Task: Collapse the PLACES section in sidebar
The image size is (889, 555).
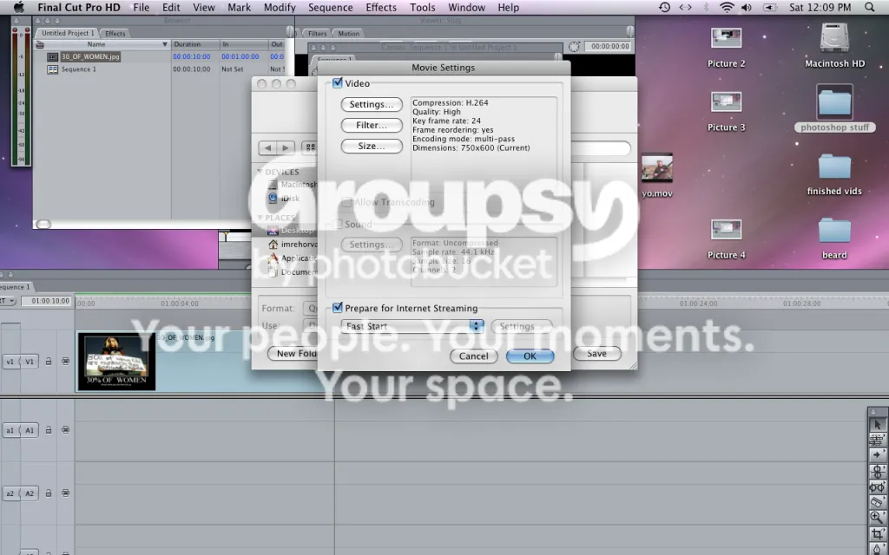Action: (260, 218)
